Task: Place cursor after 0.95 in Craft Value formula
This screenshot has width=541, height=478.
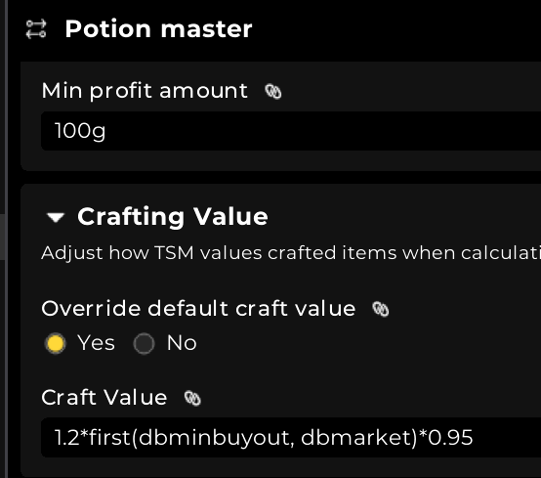Action: click(474, 438)
